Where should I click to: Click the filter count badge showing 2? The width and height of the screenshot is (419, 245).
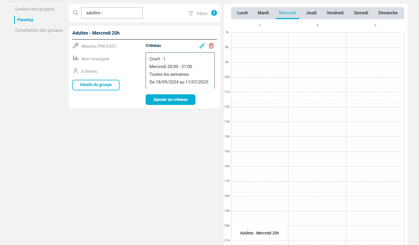point(214,13)
